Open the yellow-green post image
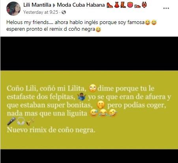 point(89,110)
